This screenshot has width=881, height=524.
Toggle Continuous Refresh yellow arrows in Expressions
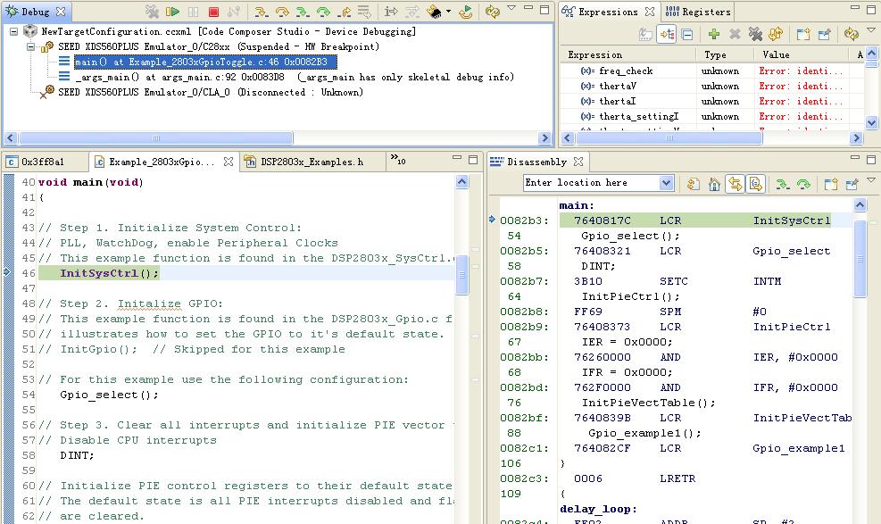776,34
